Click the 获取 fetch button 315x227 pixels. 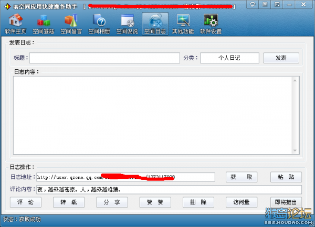click(241, 177)
